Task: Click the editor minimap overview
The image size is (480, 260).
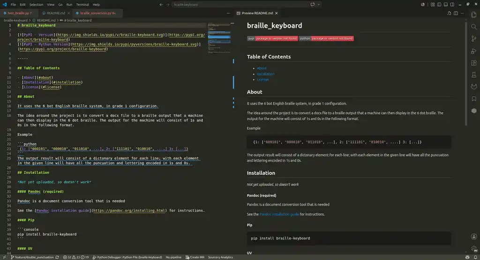Action: point(219,38)
